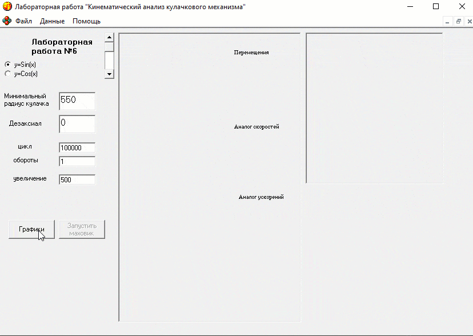Select the y=Sin(x) radio option
Screen dimensions: 473x336
pyautogui.click(x=7, y=65)
